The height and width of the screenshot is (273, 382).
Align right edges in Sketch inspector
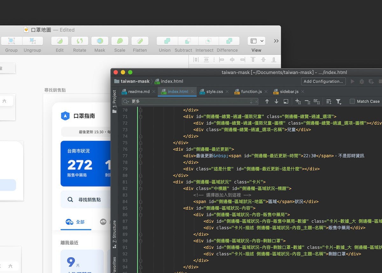pos(243,60)
